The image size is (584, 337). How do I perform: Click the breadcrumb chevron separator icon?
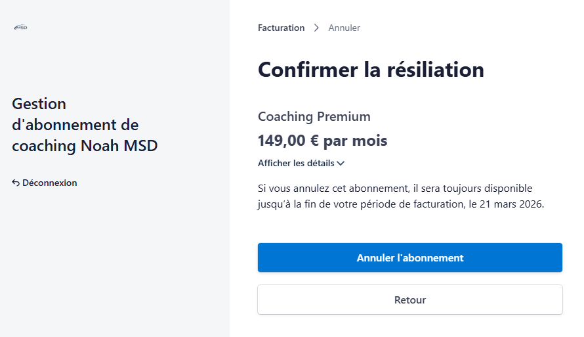coord(316,28)
